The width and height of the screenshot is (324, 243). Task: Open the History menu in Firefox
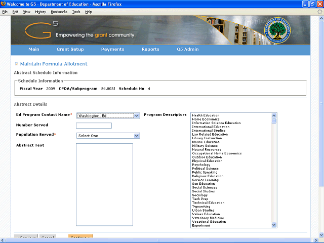40,11
